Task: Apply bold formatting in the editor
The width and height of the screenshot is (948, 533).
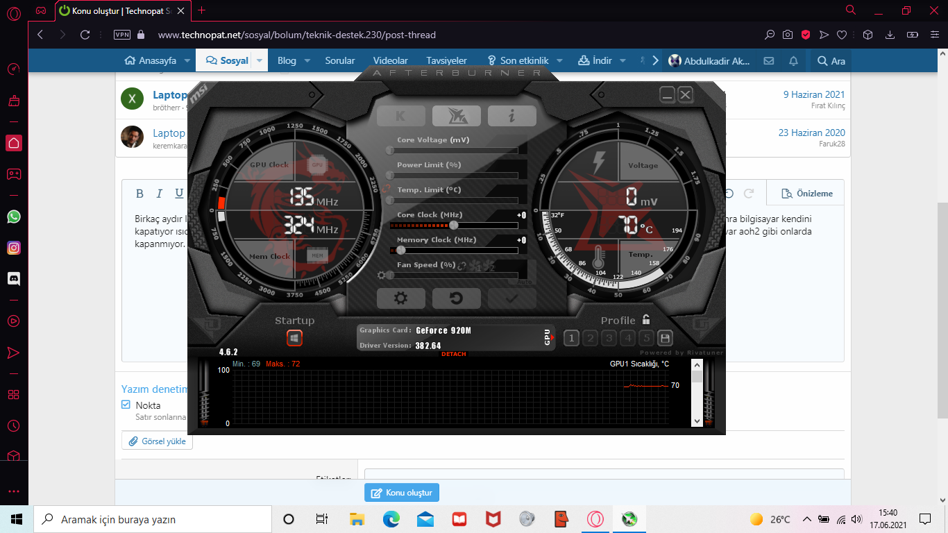Action: [x=139, y=194]
